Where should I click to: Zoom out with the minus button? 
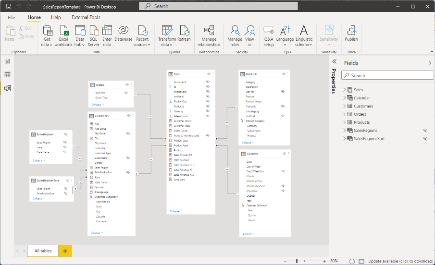[285, 261]
